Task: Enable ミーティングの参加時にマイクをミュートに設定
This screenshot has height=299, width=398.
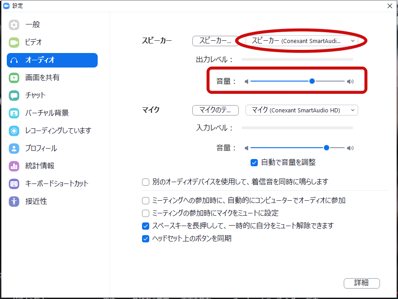Action: tap(145, 213)
